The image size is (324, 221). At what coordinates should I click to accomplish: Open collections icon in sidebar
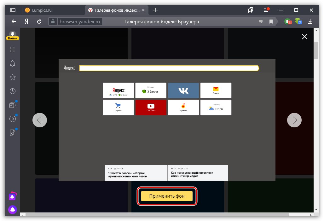pos(13,105)
